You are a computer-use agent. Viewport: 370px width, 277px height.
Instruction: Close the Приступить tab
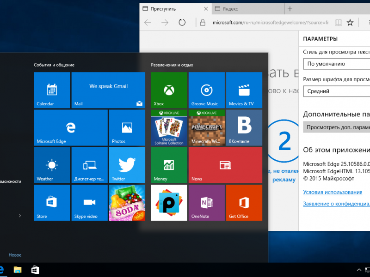[x=206, y=9]
